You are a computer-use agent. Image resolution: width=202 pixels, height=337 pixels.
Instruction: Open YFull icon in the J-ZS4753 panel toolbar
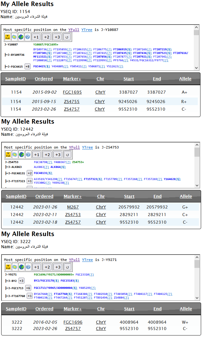[x=8, y=155]
